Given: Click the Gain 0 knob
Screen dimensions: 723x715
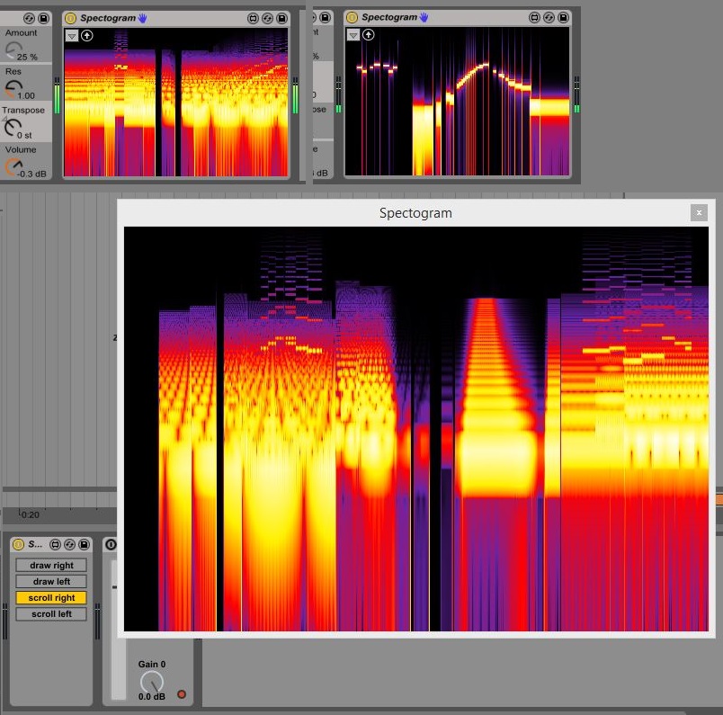Looking at the screenshot, I should point(152,682).
